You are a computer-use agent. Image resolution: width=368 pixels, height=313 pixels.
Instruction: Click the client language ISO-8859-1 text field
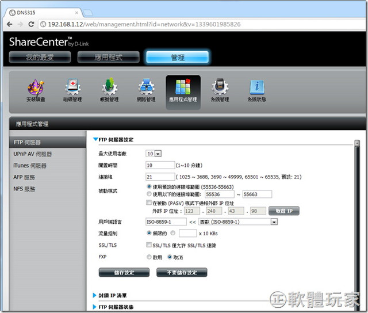tap(166, 222)
